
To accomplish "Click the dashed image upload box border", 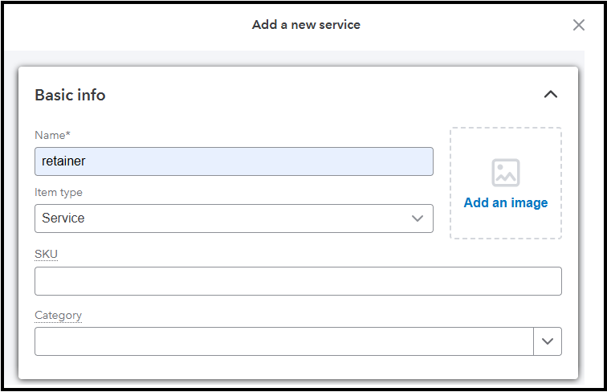I will coord(450,183).
